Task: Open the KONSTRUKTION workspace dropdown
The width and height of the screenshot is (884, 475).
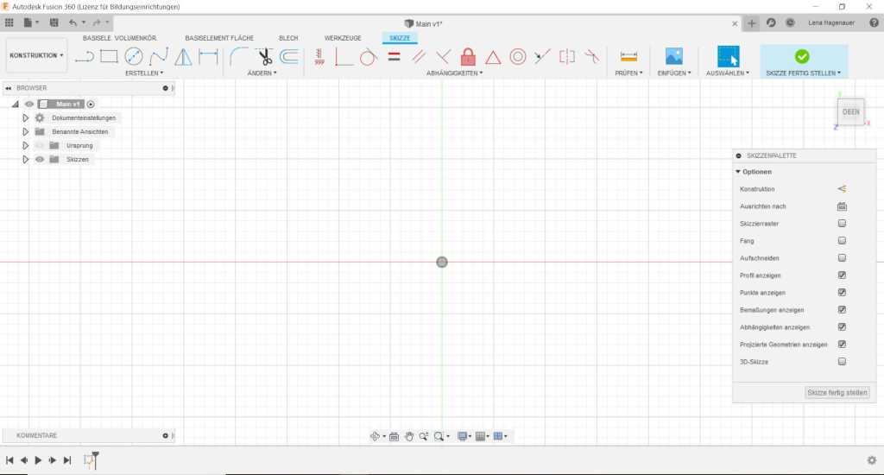Action: [36, 55]
